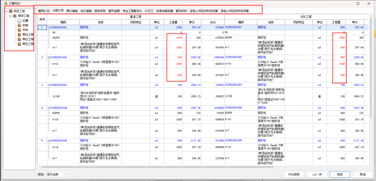Click the 工程对比 app logo in title bar
376x181 pixels.
pos(5,3)
